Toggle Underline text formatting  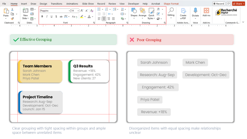51,16
